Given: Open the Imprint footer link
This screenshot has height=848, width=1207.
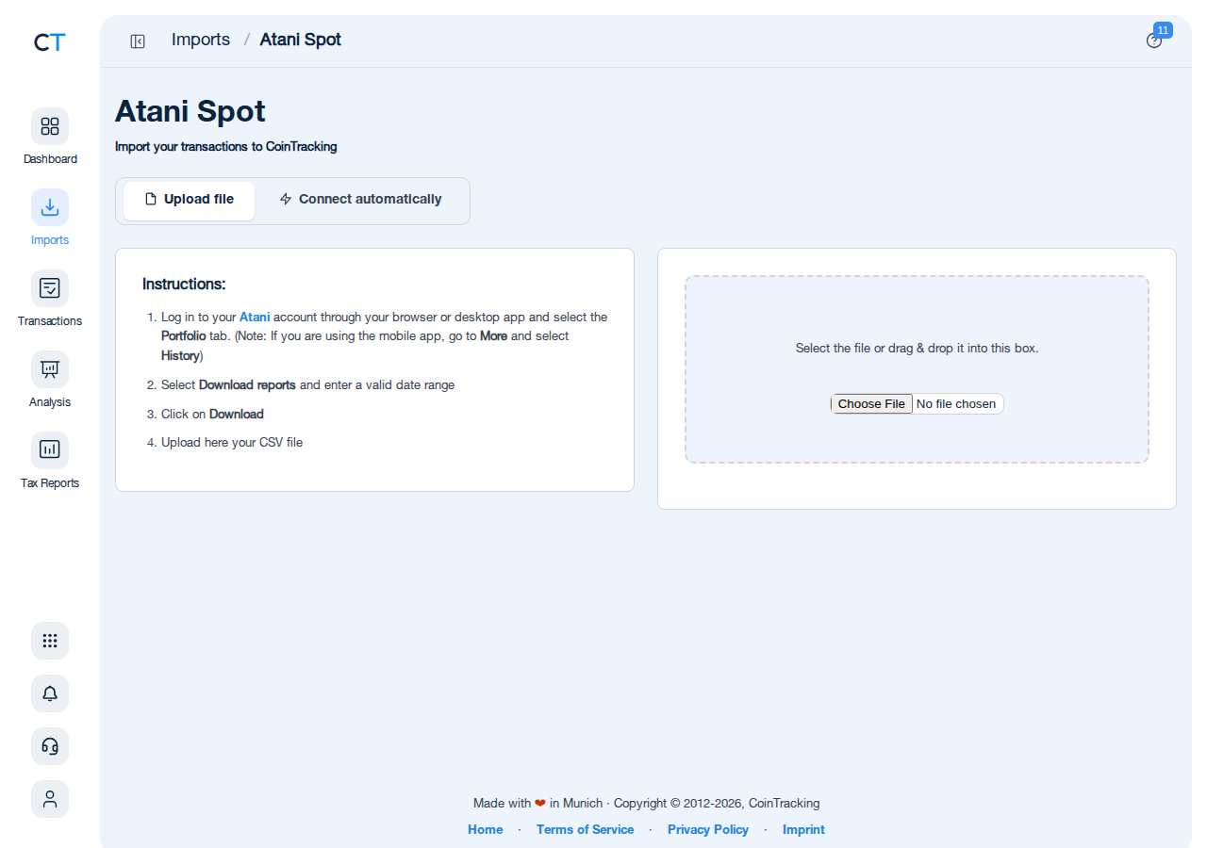Looking at the screenshot, I should (803, 830).
